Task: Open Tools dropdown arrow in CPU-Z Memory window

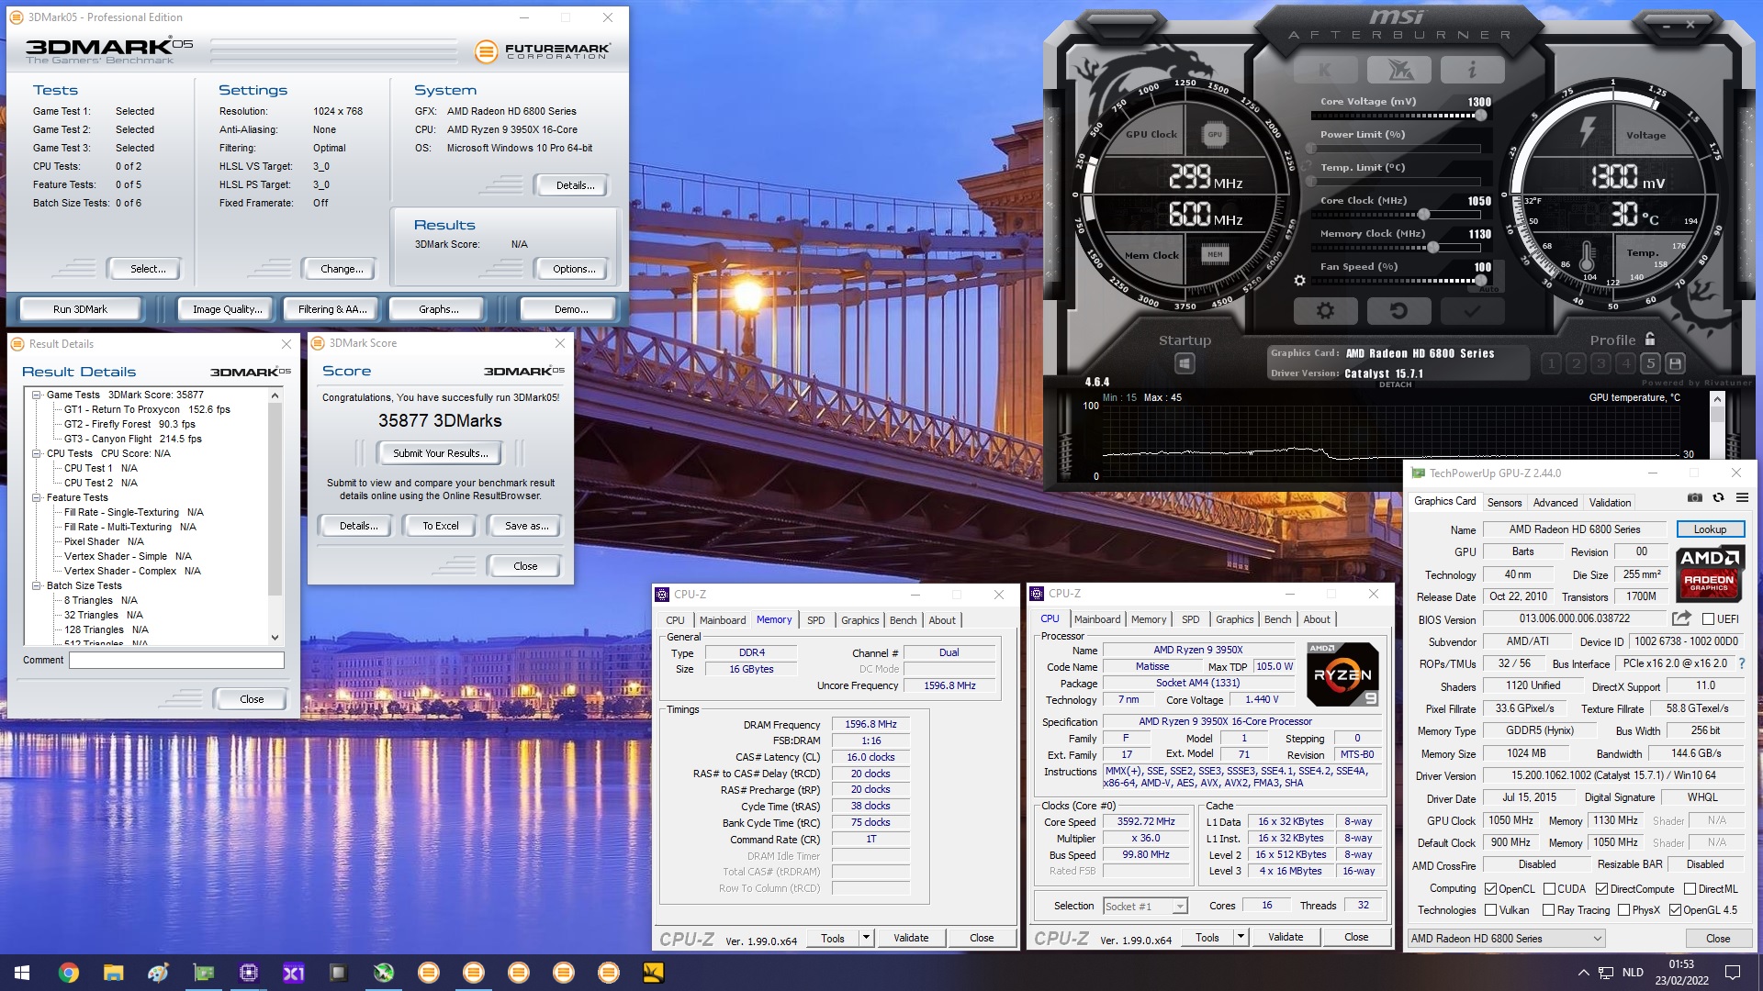Action: 866,938
